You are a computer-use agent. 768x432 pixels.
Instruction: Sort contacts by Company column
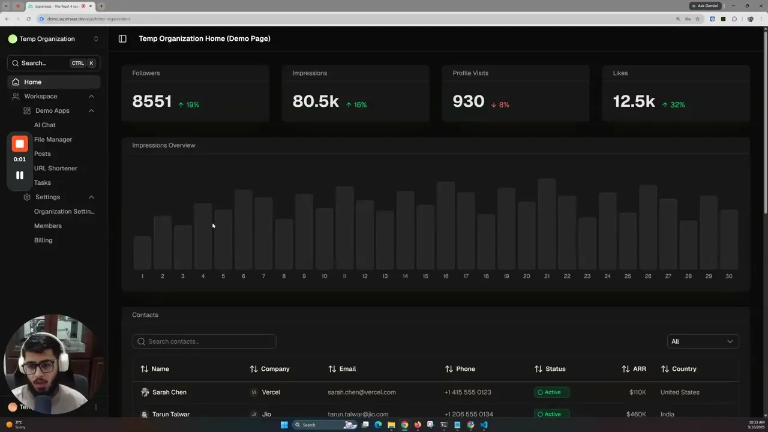click(270, 369)
